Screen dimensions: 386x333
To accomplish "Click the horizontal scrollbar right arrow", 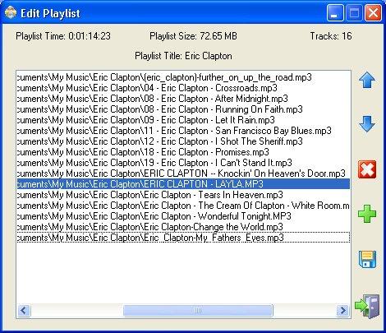I will (x=342, y=311).
